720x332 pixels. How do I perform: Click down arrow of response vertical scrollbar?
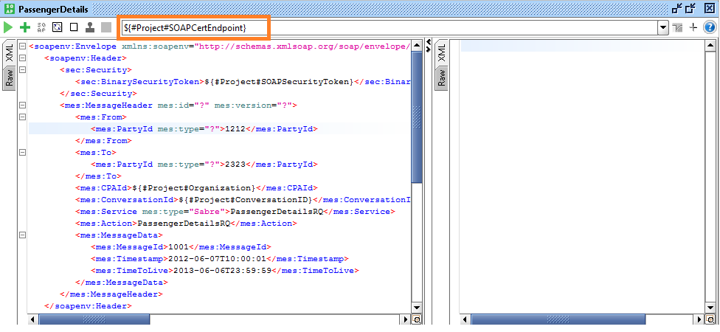711,308
